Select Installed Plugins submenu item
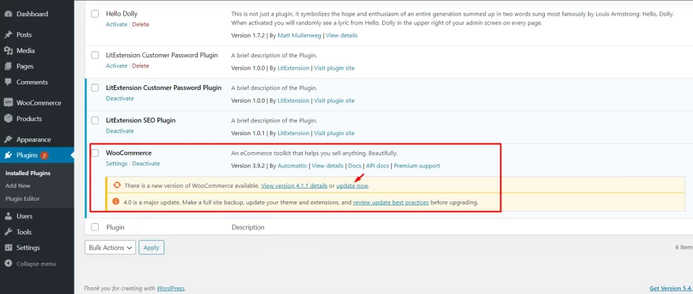This screenshot has height=294, width=693. click(x=28, y=173)
